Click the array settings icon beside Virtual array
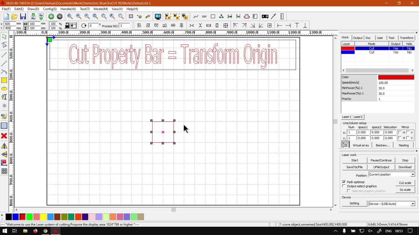This screenshot has width=419, height=235. point(345,145)
